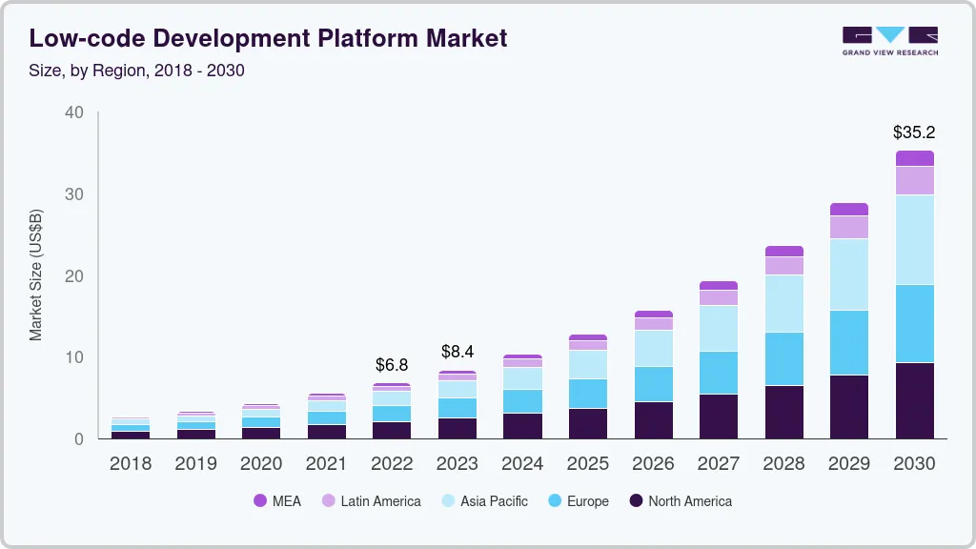976x549 pixels.
Task: Click the 2018 x-axis year label
Action: click(x=131, y=463)
